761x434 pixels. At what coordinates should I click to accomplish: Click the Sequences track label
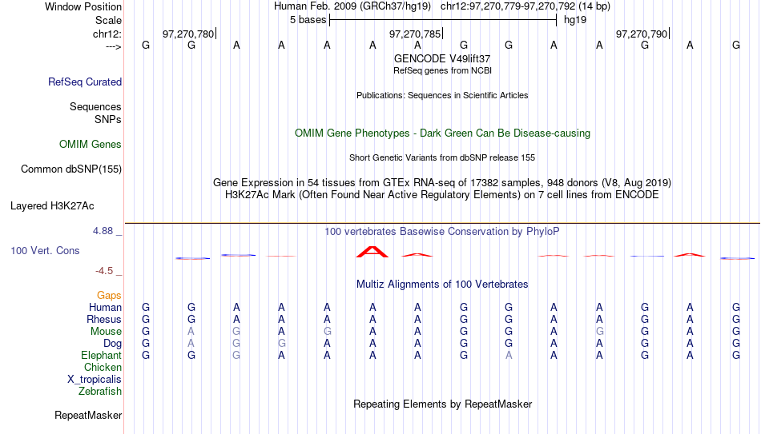(x=95, y=106)
